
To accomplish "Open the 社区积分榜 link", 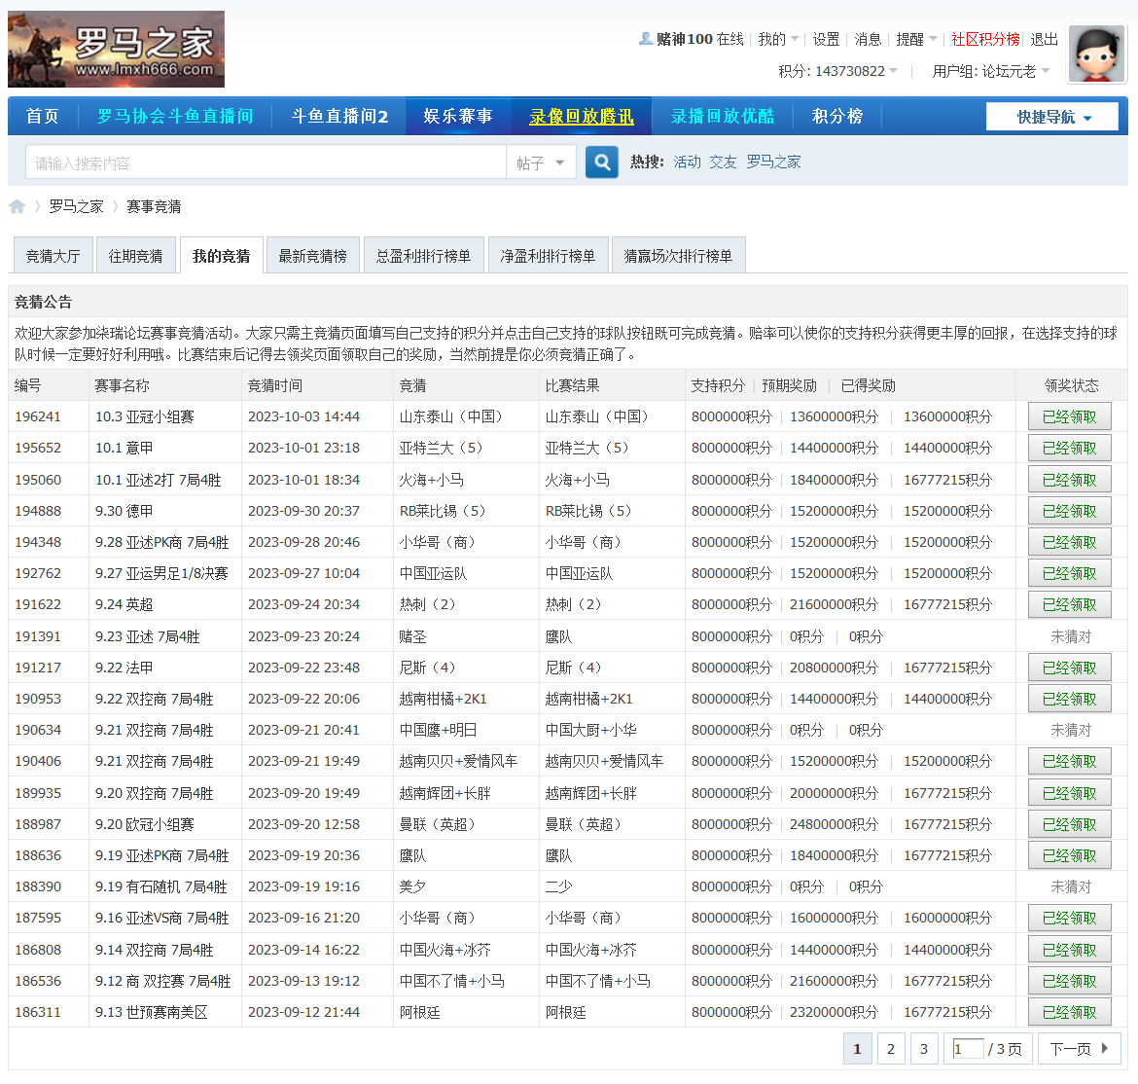I will (985, 40).
